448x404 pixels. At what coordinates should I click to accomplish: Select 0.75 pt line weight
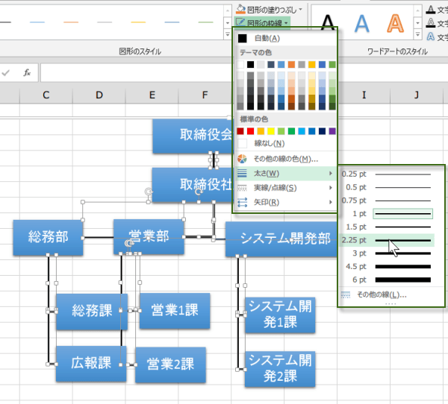pyautogui.click(x=387, y=201)
